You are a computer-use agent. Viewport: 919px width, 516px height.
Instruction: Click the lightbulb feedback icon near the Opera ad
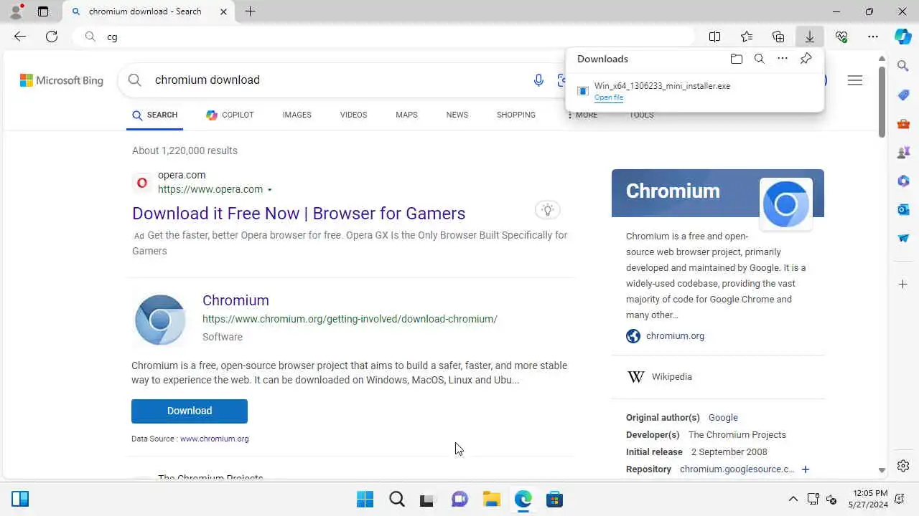coord(548,210)
